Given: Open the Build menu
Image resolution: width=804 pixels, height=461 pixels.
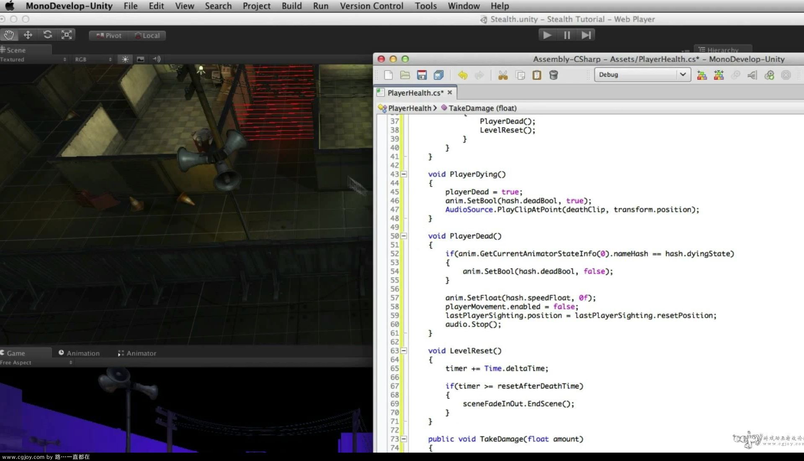Looking at the screenshot, I should [291, 6].
